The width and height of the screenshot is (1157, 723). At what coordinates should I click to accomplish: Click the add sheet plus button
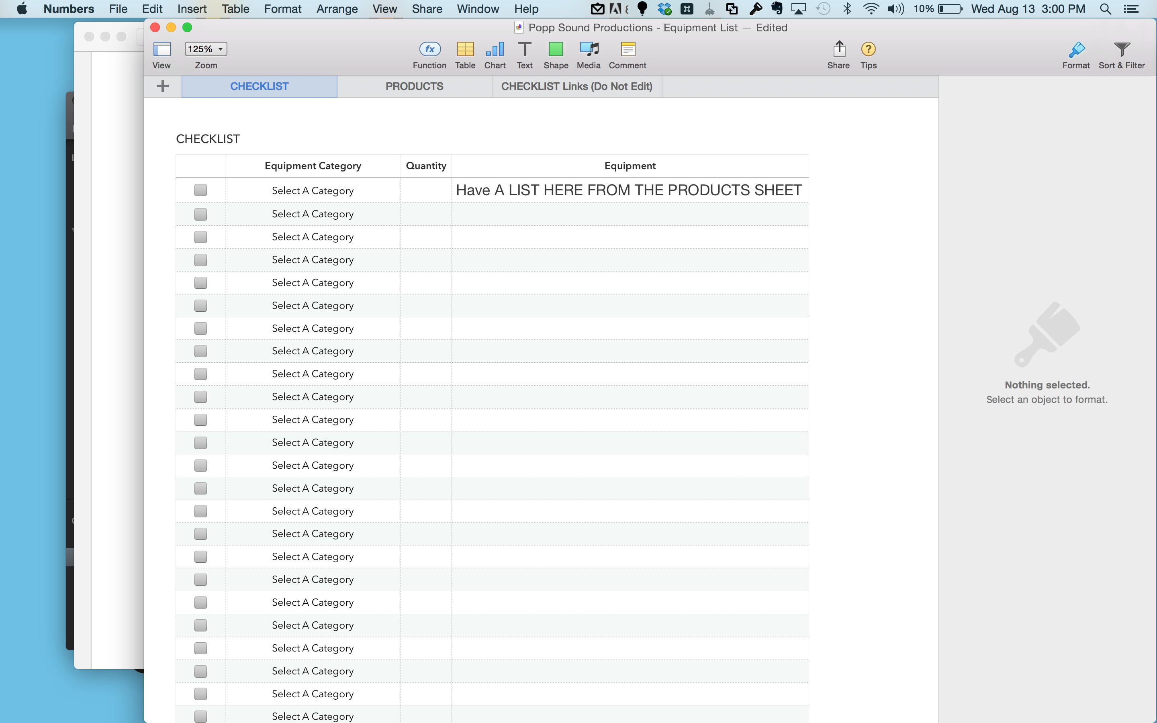tap(163, 86)
